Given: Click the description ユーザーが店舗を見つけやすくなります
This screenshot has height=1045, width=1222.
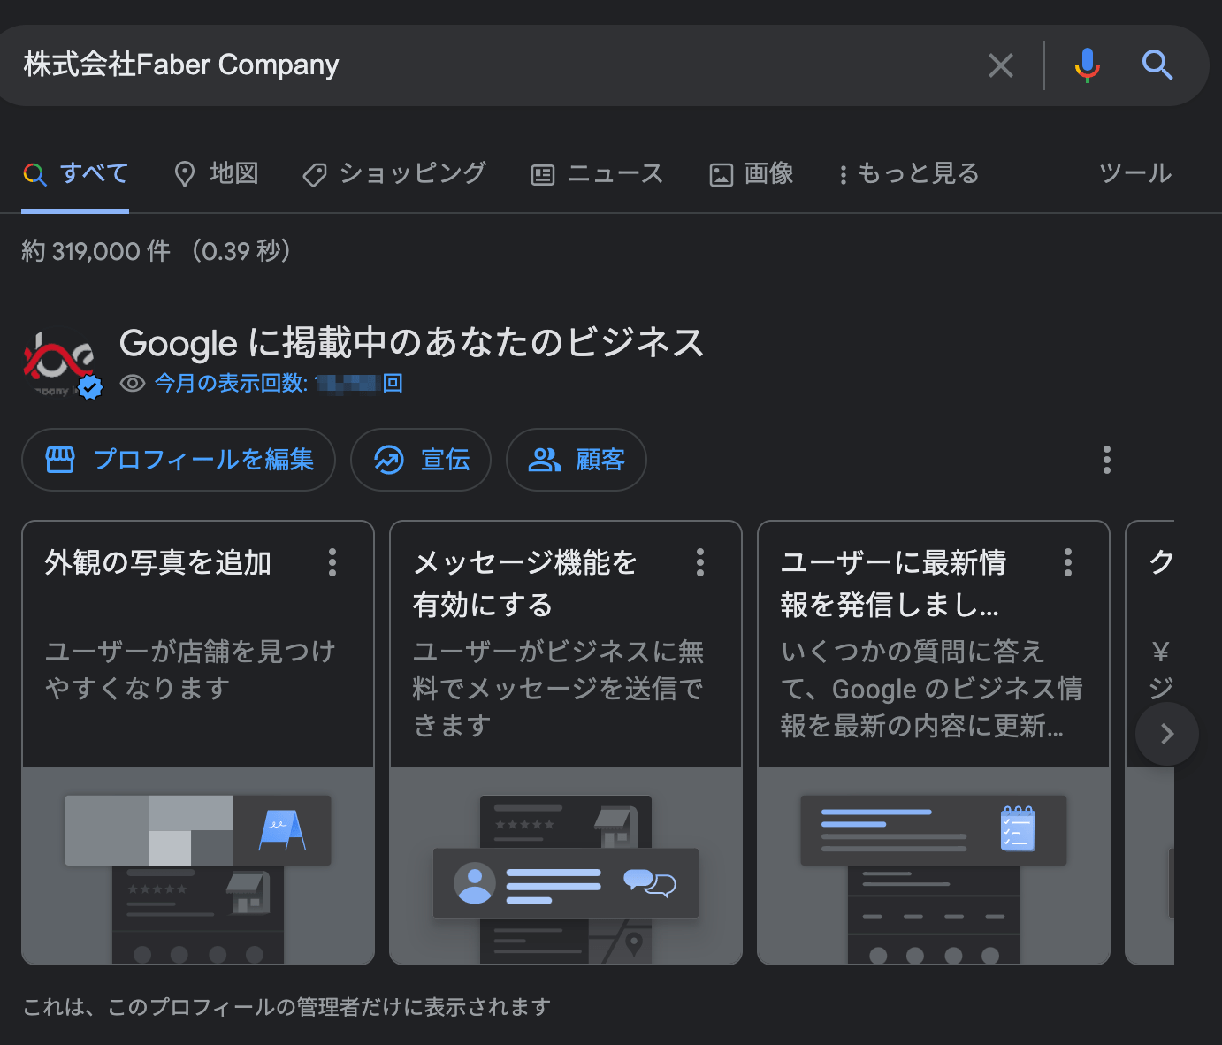Looking at the screenshot, I should (x=191, y=669).
